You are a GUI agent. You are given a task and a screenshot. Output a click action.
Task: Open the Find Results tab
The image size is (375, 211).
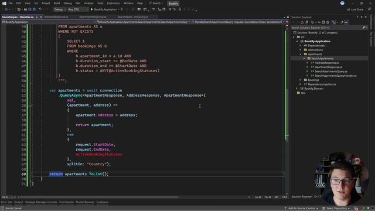click(66, 202)
